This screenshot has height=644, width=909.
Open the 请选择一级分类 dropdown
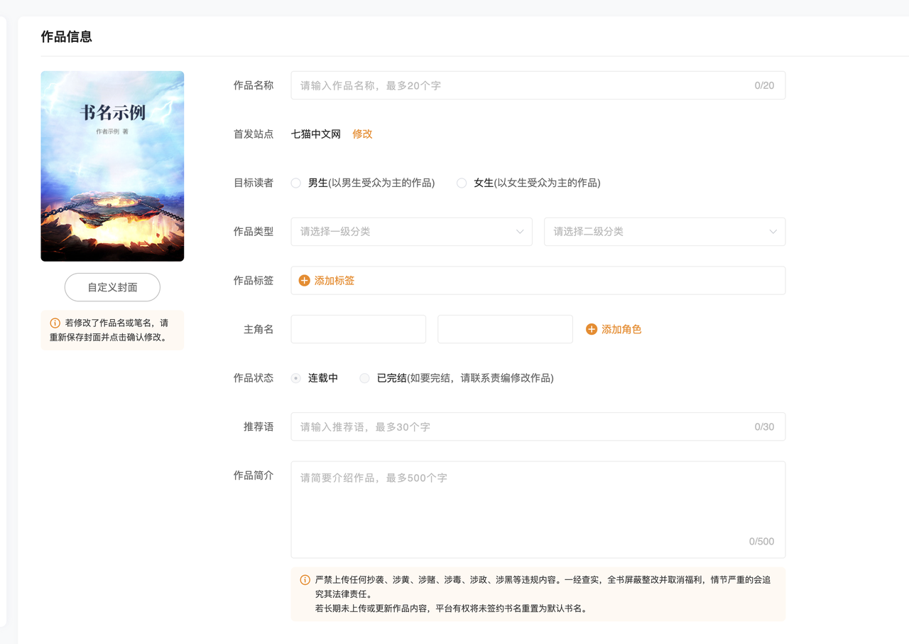click(x=411, y=232)
